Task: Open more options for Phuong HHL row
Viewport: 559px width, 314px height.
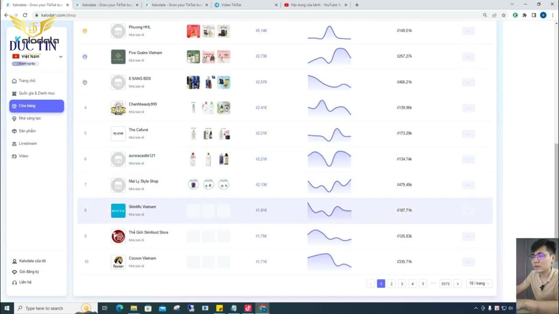Action: click(x=468, y=31)
